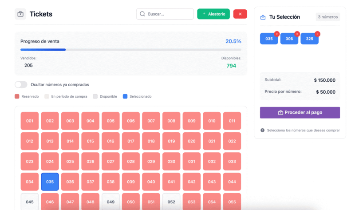This screenshot has height=210, width=355.
Task: Click the sales progress bar
Action: click(130, 50)
